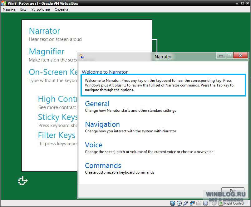
Task: Click the 'Right Control' host key label
Action: coord(234,203)
